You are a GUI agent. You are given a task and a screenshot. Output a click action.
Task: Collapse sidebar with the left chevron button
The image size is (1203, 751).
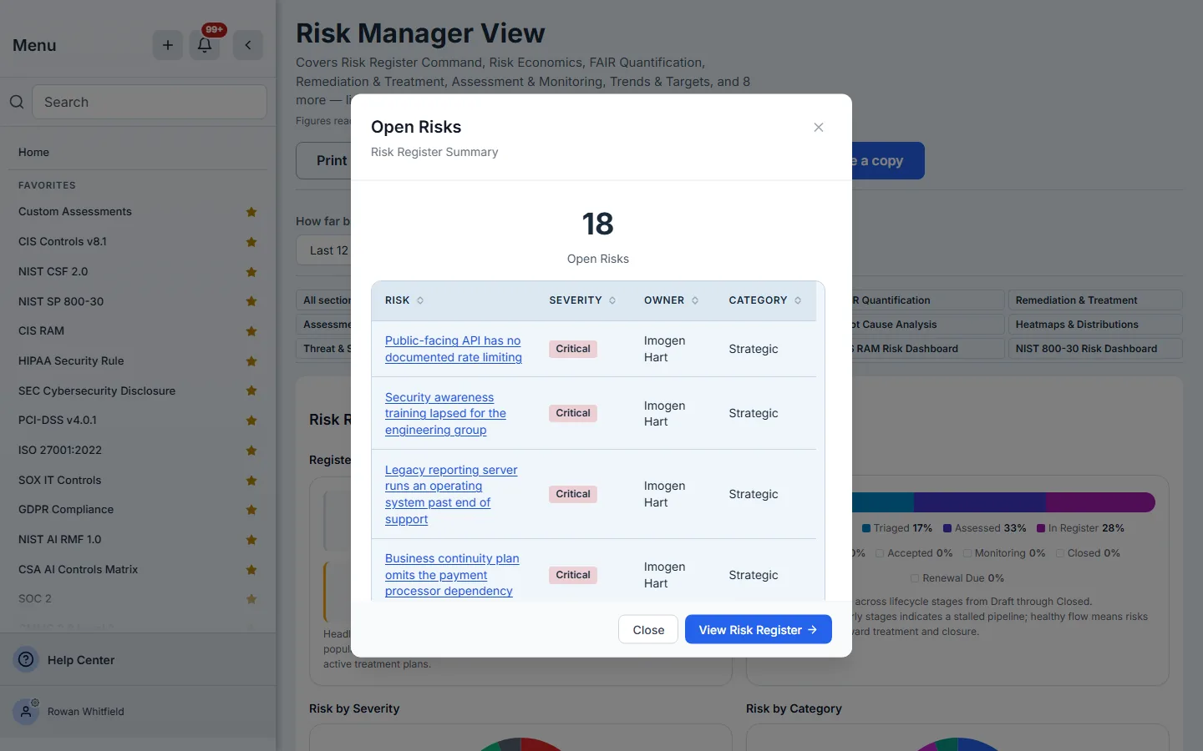[248, 45]
